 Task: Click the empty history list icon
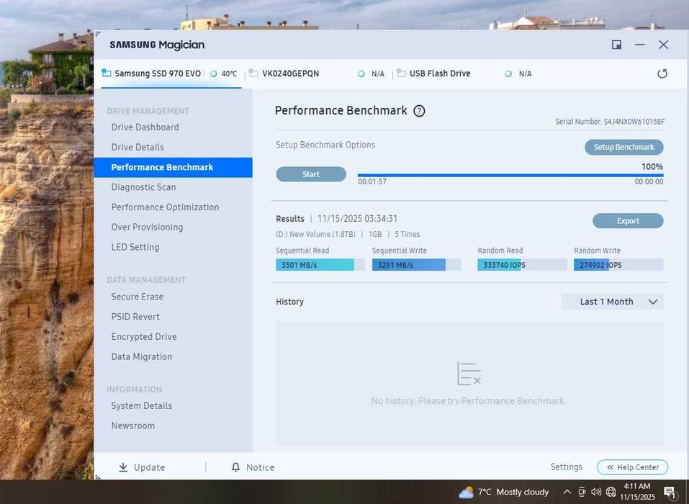[x=469, y=374]
